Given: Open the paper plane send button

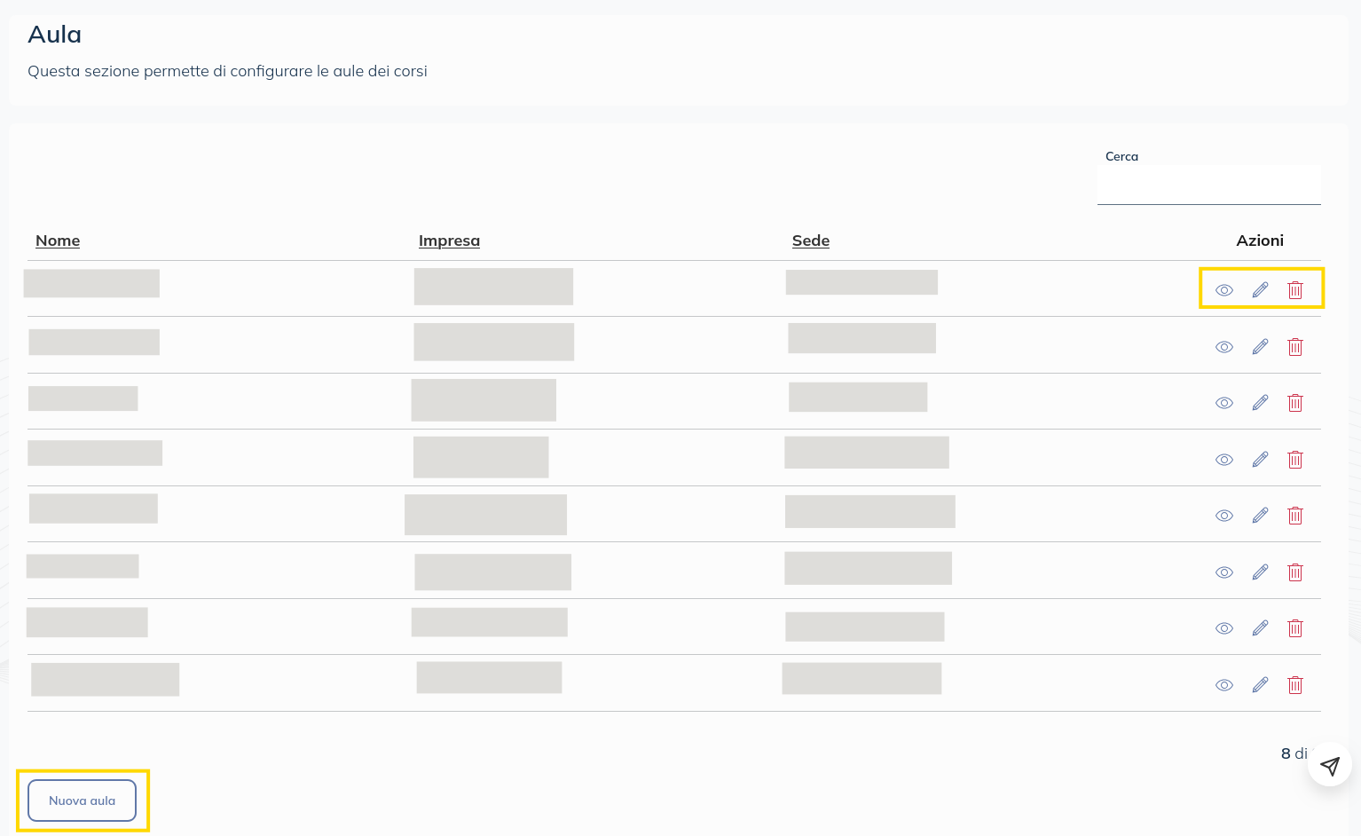Looking at the screenshot, I should click(1329, 765).
